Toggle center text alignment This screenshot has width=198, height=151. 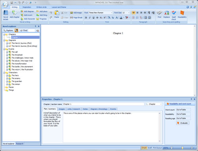[137, 13]
